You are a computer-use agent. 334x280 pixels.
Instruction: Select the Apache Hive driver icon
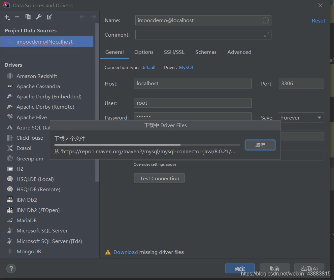click(x=10, y=117)
